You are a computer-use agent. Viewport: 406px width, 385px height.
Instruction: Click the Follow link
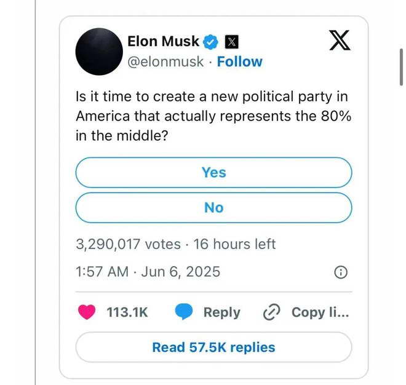[239, 62]
